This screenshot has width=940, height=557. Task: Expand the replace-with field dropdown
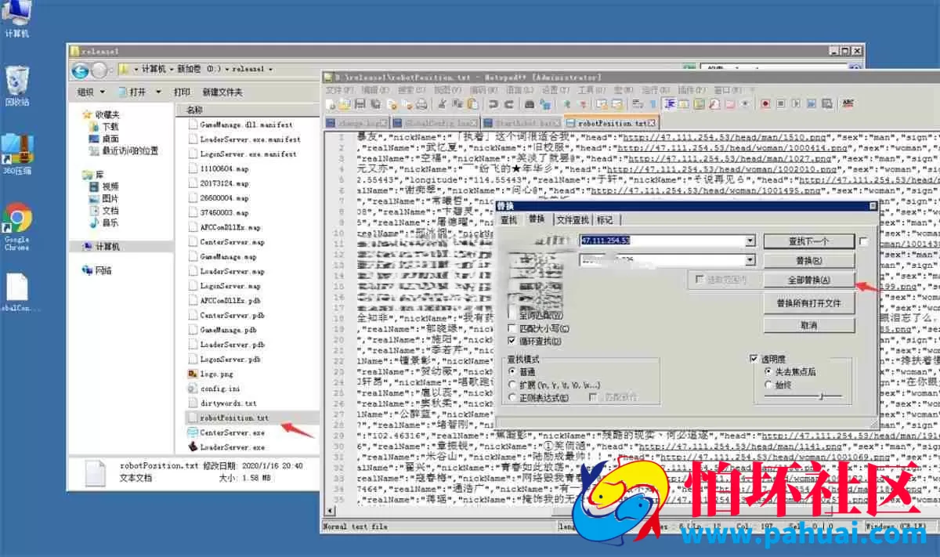pyautogui.click(x=750, y=260)
